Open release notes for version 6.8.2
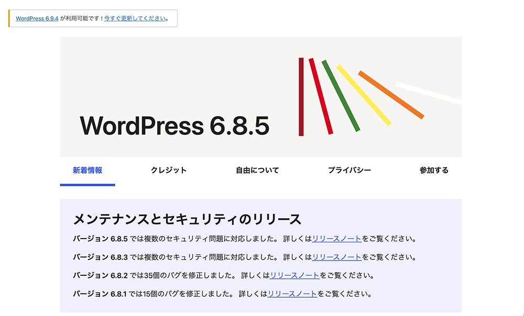Screen dimensions: 524x316 291,276
